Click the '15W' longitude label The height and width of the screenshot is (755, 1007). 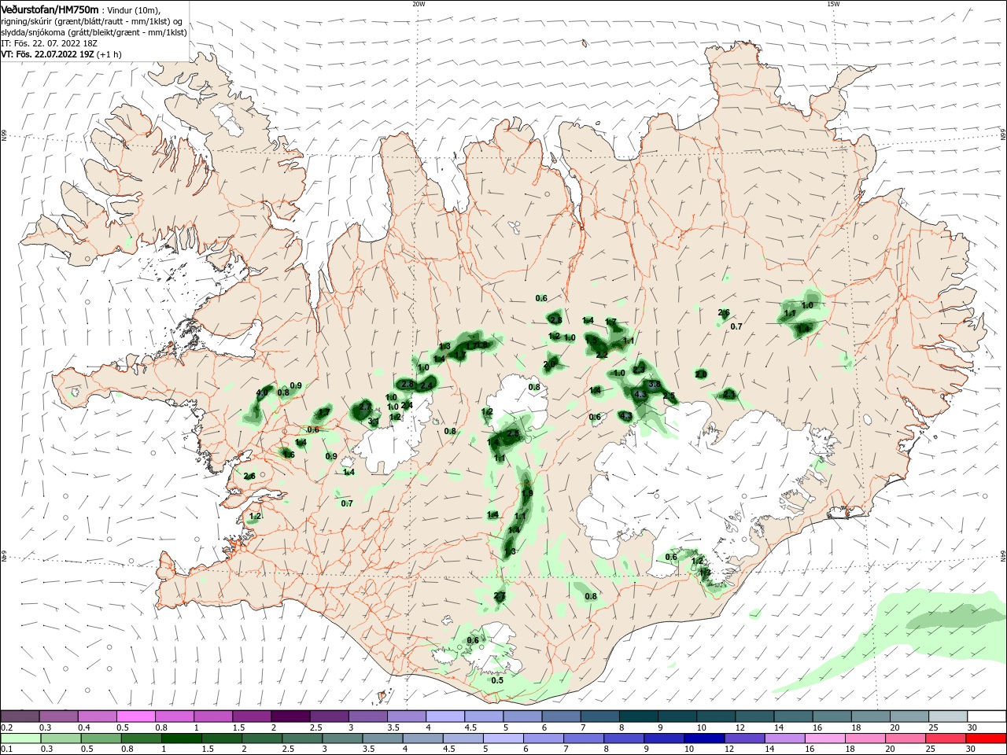[832, 4]
